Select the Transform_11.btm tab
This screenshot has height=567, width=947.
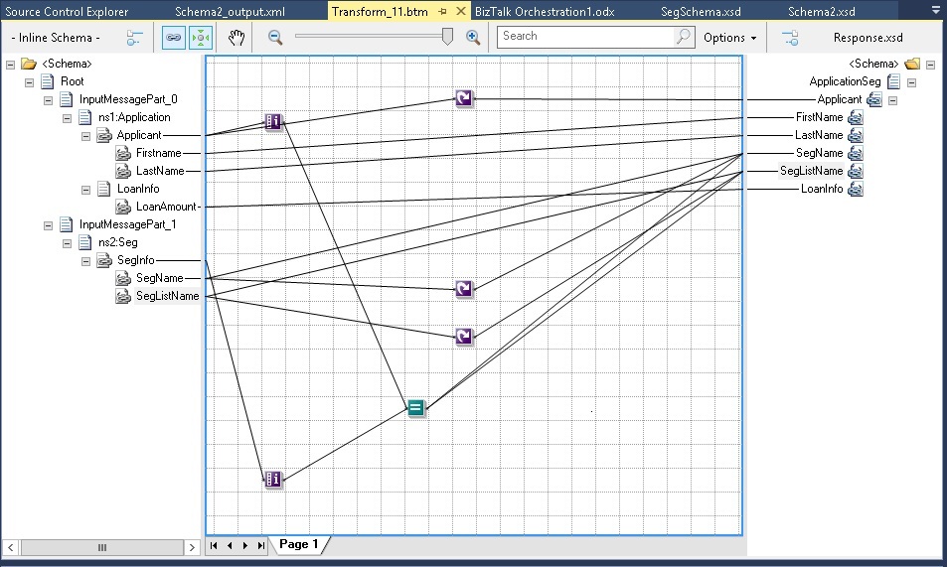click(x=380, y=12)
